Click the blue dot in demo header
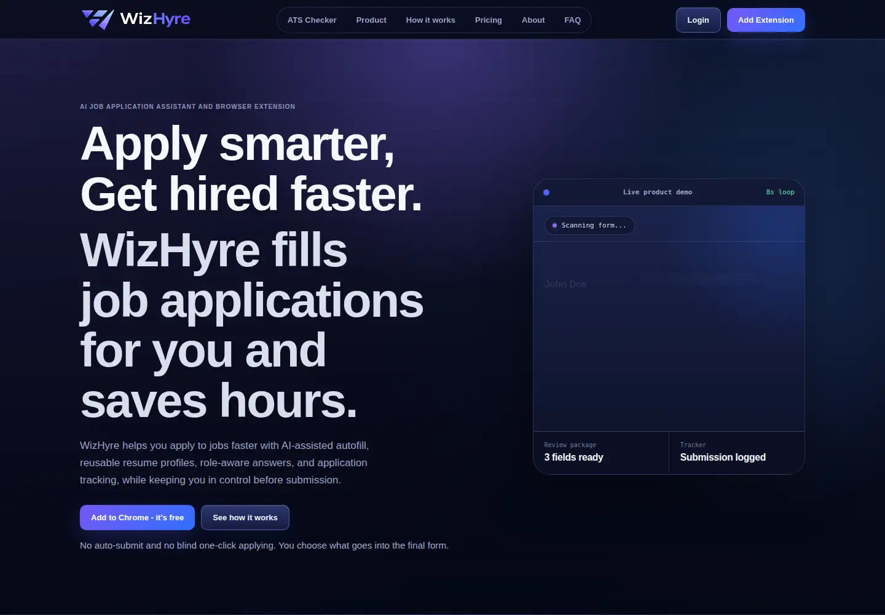This screenshot has width=885, height=615. click(546, 192)
